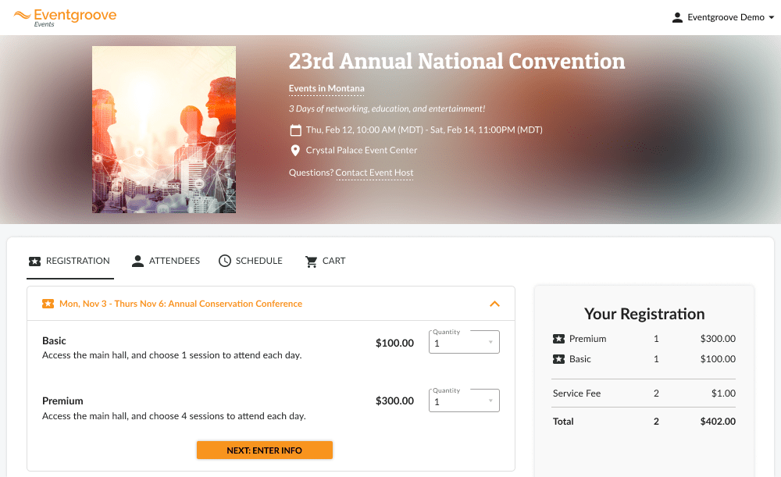Switch to the Schedule tab
This screenshot has height=477, width=781.
click(x=251, y=261)
